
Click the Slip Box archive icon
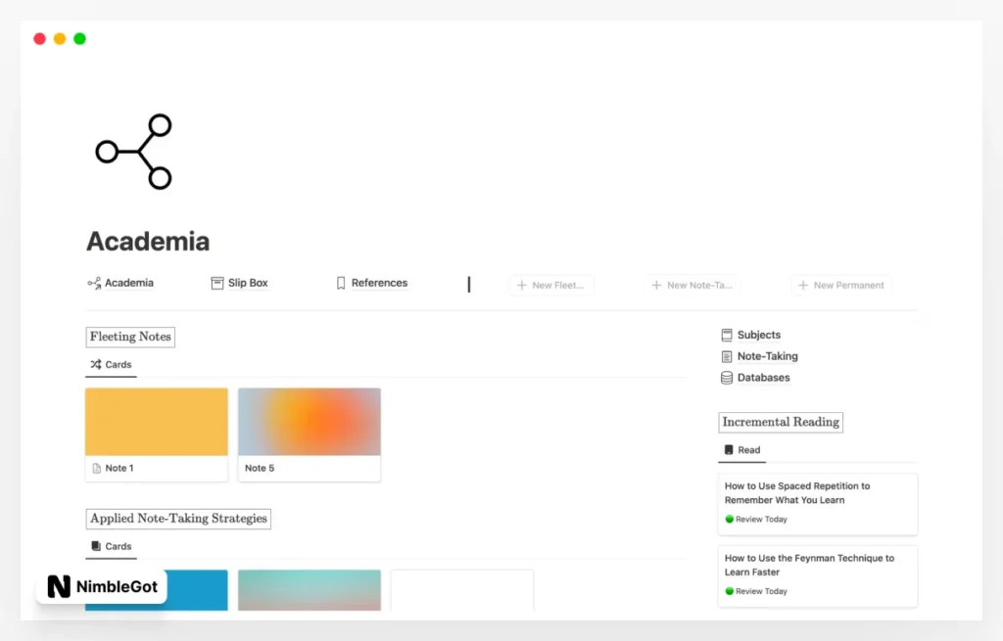click(217, 284)
